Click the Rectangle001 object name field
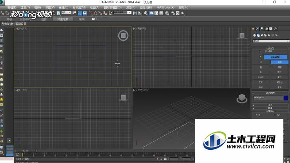Image resolution: width=290 pixels, height=163 pixels. coord(268,98)
